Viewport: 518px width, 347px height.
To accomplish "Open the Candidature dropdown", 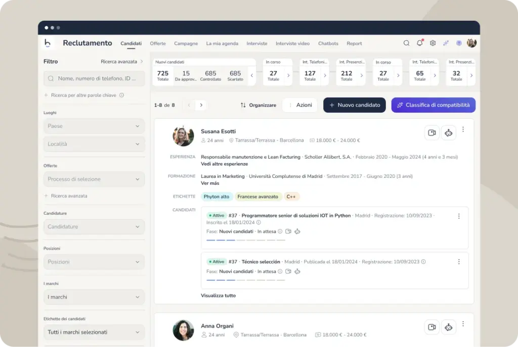I will click(94, 227).
